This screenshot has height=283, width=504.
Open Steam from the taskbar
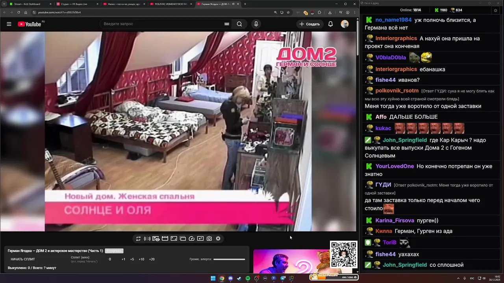(239, 278)
